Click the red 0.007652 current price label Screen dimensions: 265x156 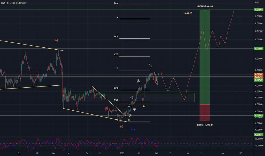tap(259, 74)
